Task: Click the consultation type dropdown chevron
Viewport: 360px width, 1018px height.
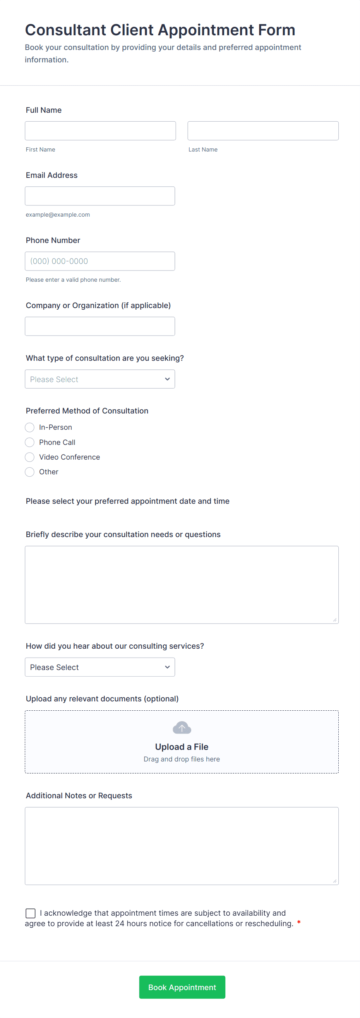Action: point(167,379)
